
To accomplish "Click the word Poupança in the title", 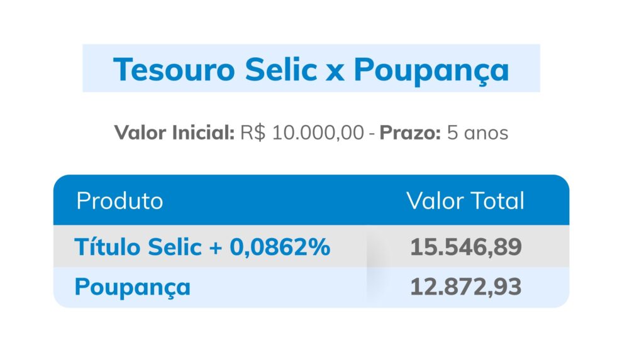I will tap(431, 70).
